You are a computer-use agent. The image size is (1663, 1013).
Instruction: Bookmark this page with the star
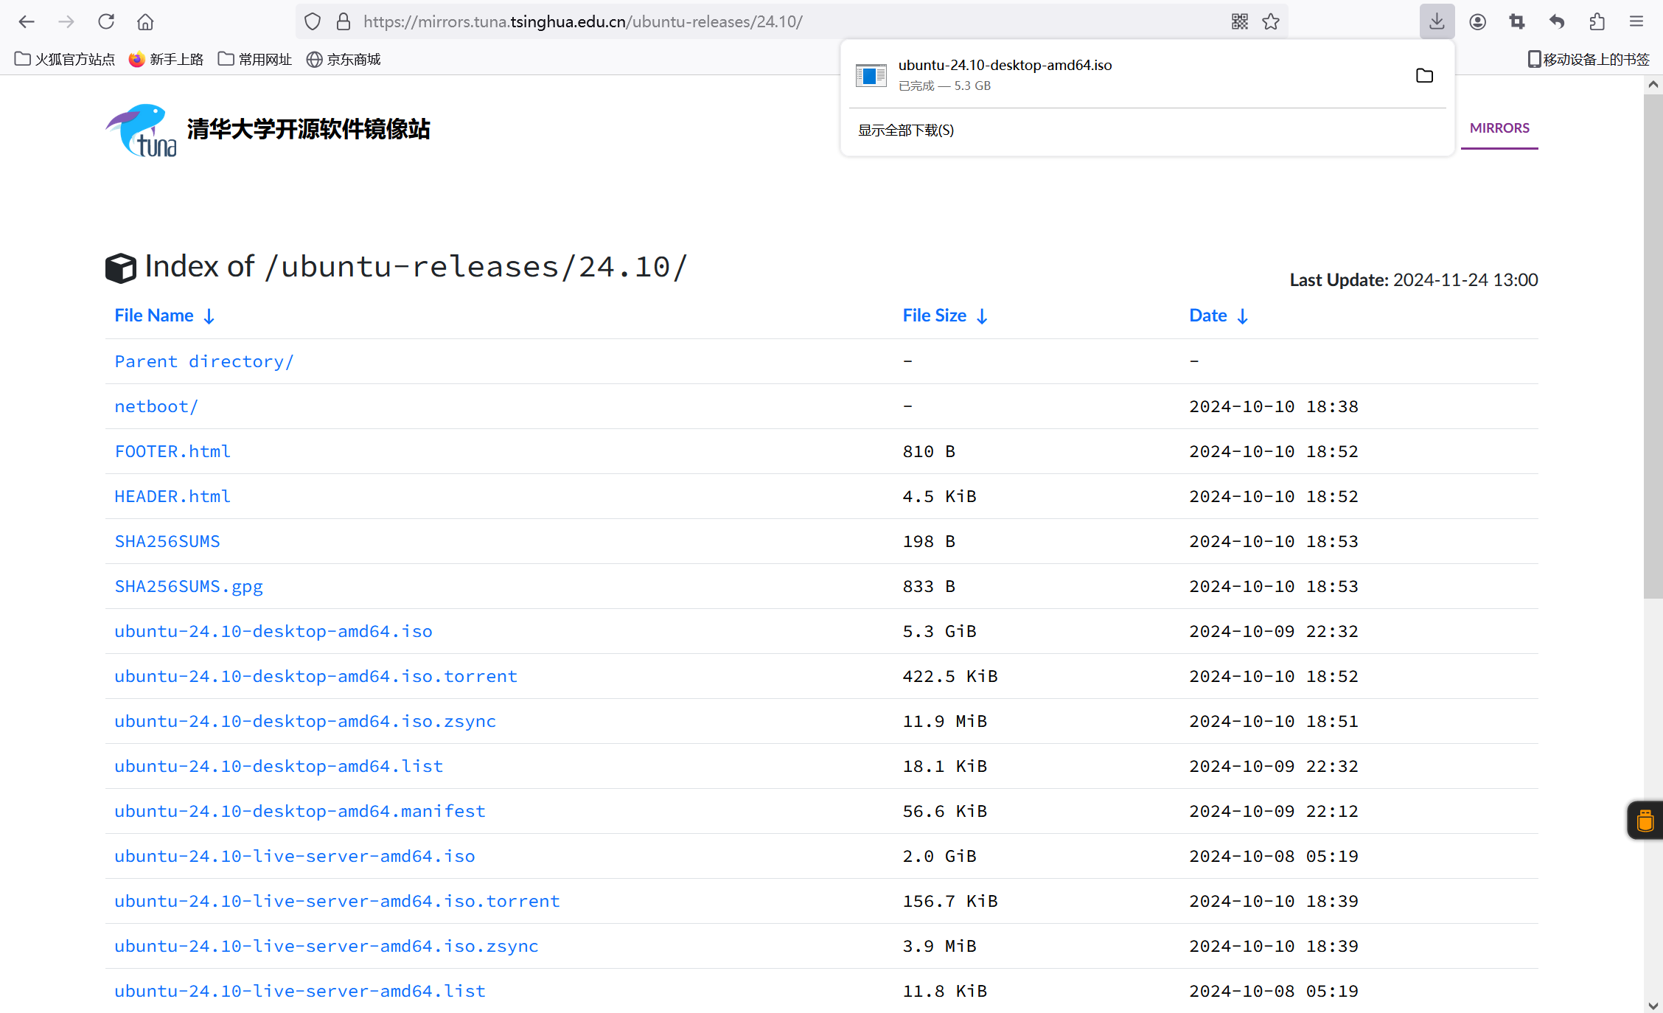click(x=1271, y=21)
